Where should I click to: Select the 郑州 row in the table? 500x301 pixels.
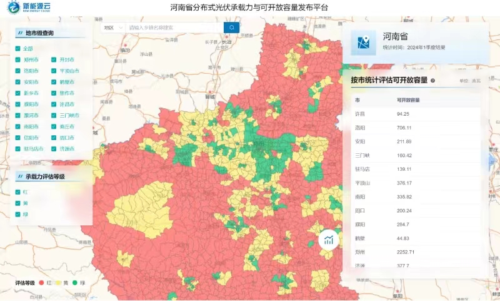pos(412,252)
